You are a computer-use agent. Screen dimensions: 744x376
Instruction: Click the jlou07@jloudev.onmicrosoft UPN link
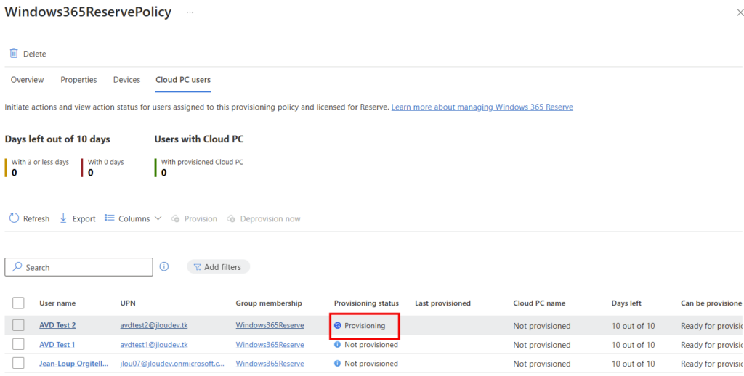pos(173,364)
